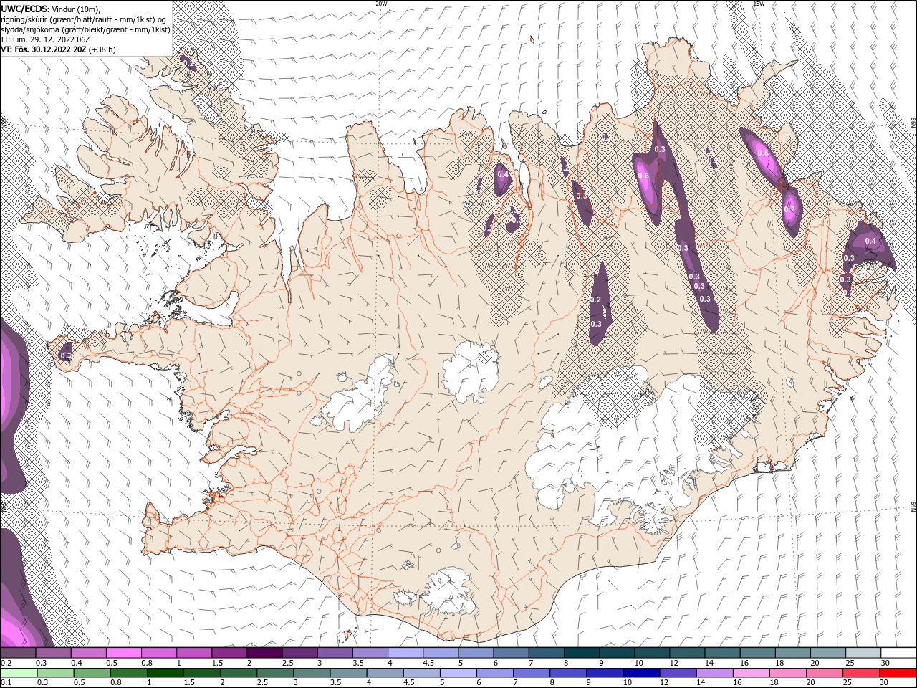Screen dimensions: 917x688
Task: Click the legend label 0.1 under the green row
Action: 5,683
